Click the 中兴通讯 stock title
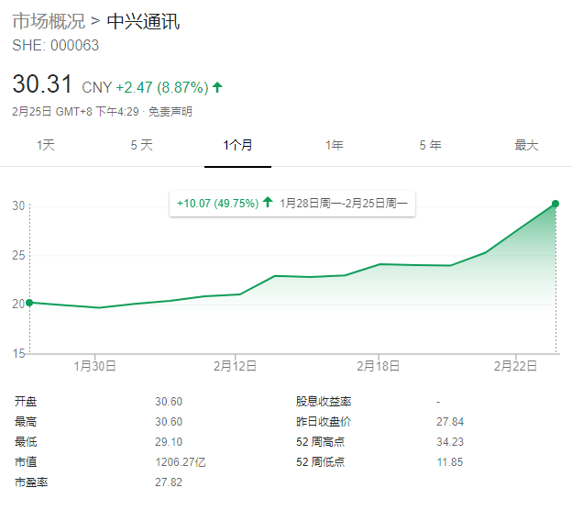 [143, 21]
